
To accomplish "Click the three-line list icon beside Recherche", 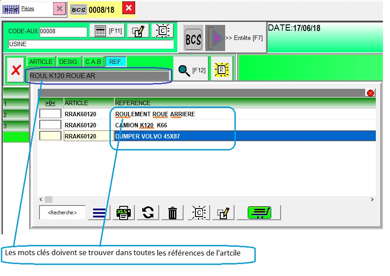I will pyautogui.click(x=99, y=213).
